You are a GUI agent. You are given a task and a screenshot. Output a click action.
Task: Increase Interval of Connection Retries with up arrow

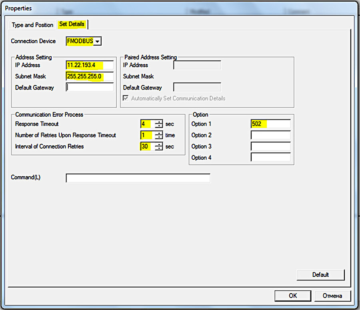(x=159, y=144)
